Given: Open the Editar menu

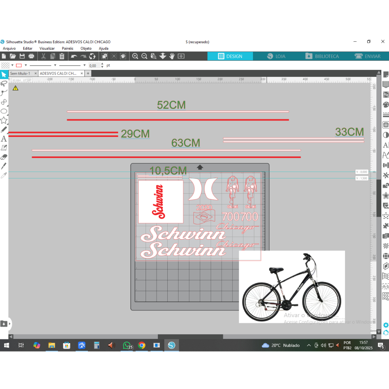Looking at the screenshot, I should (x=28, y=49).
